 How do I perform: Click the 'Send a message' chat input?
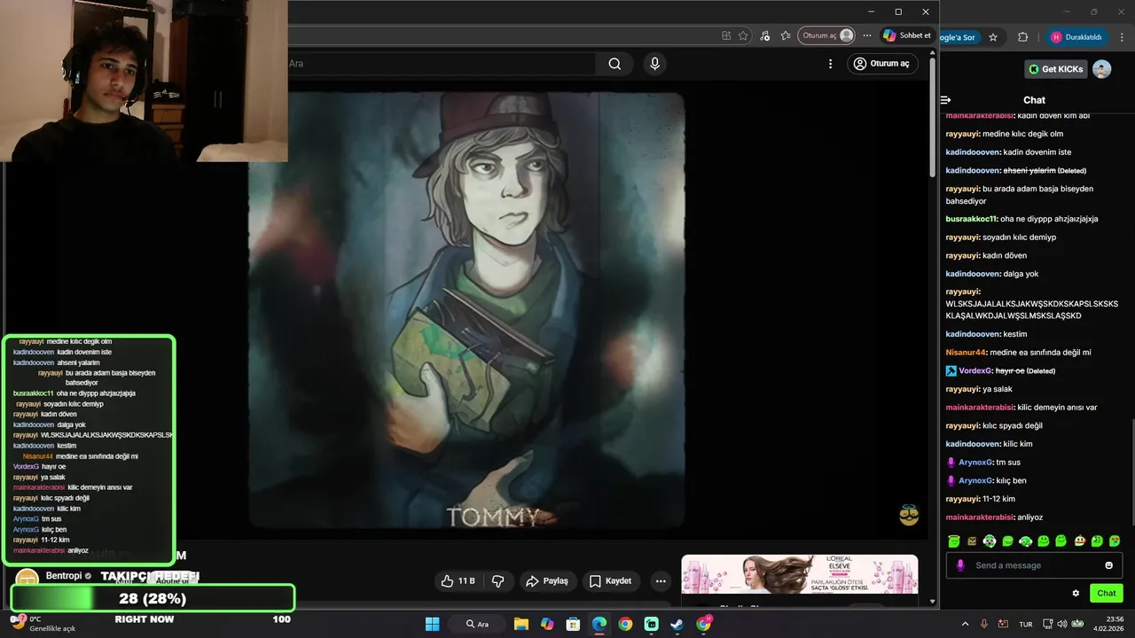1034,565
